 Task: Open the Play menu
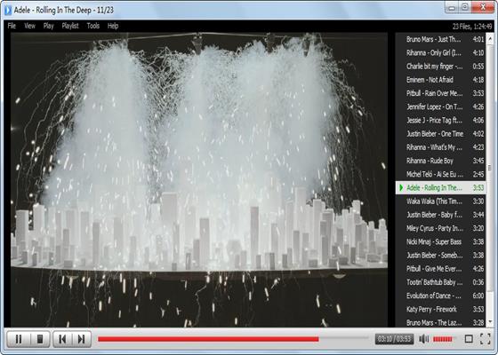point(49,26)
